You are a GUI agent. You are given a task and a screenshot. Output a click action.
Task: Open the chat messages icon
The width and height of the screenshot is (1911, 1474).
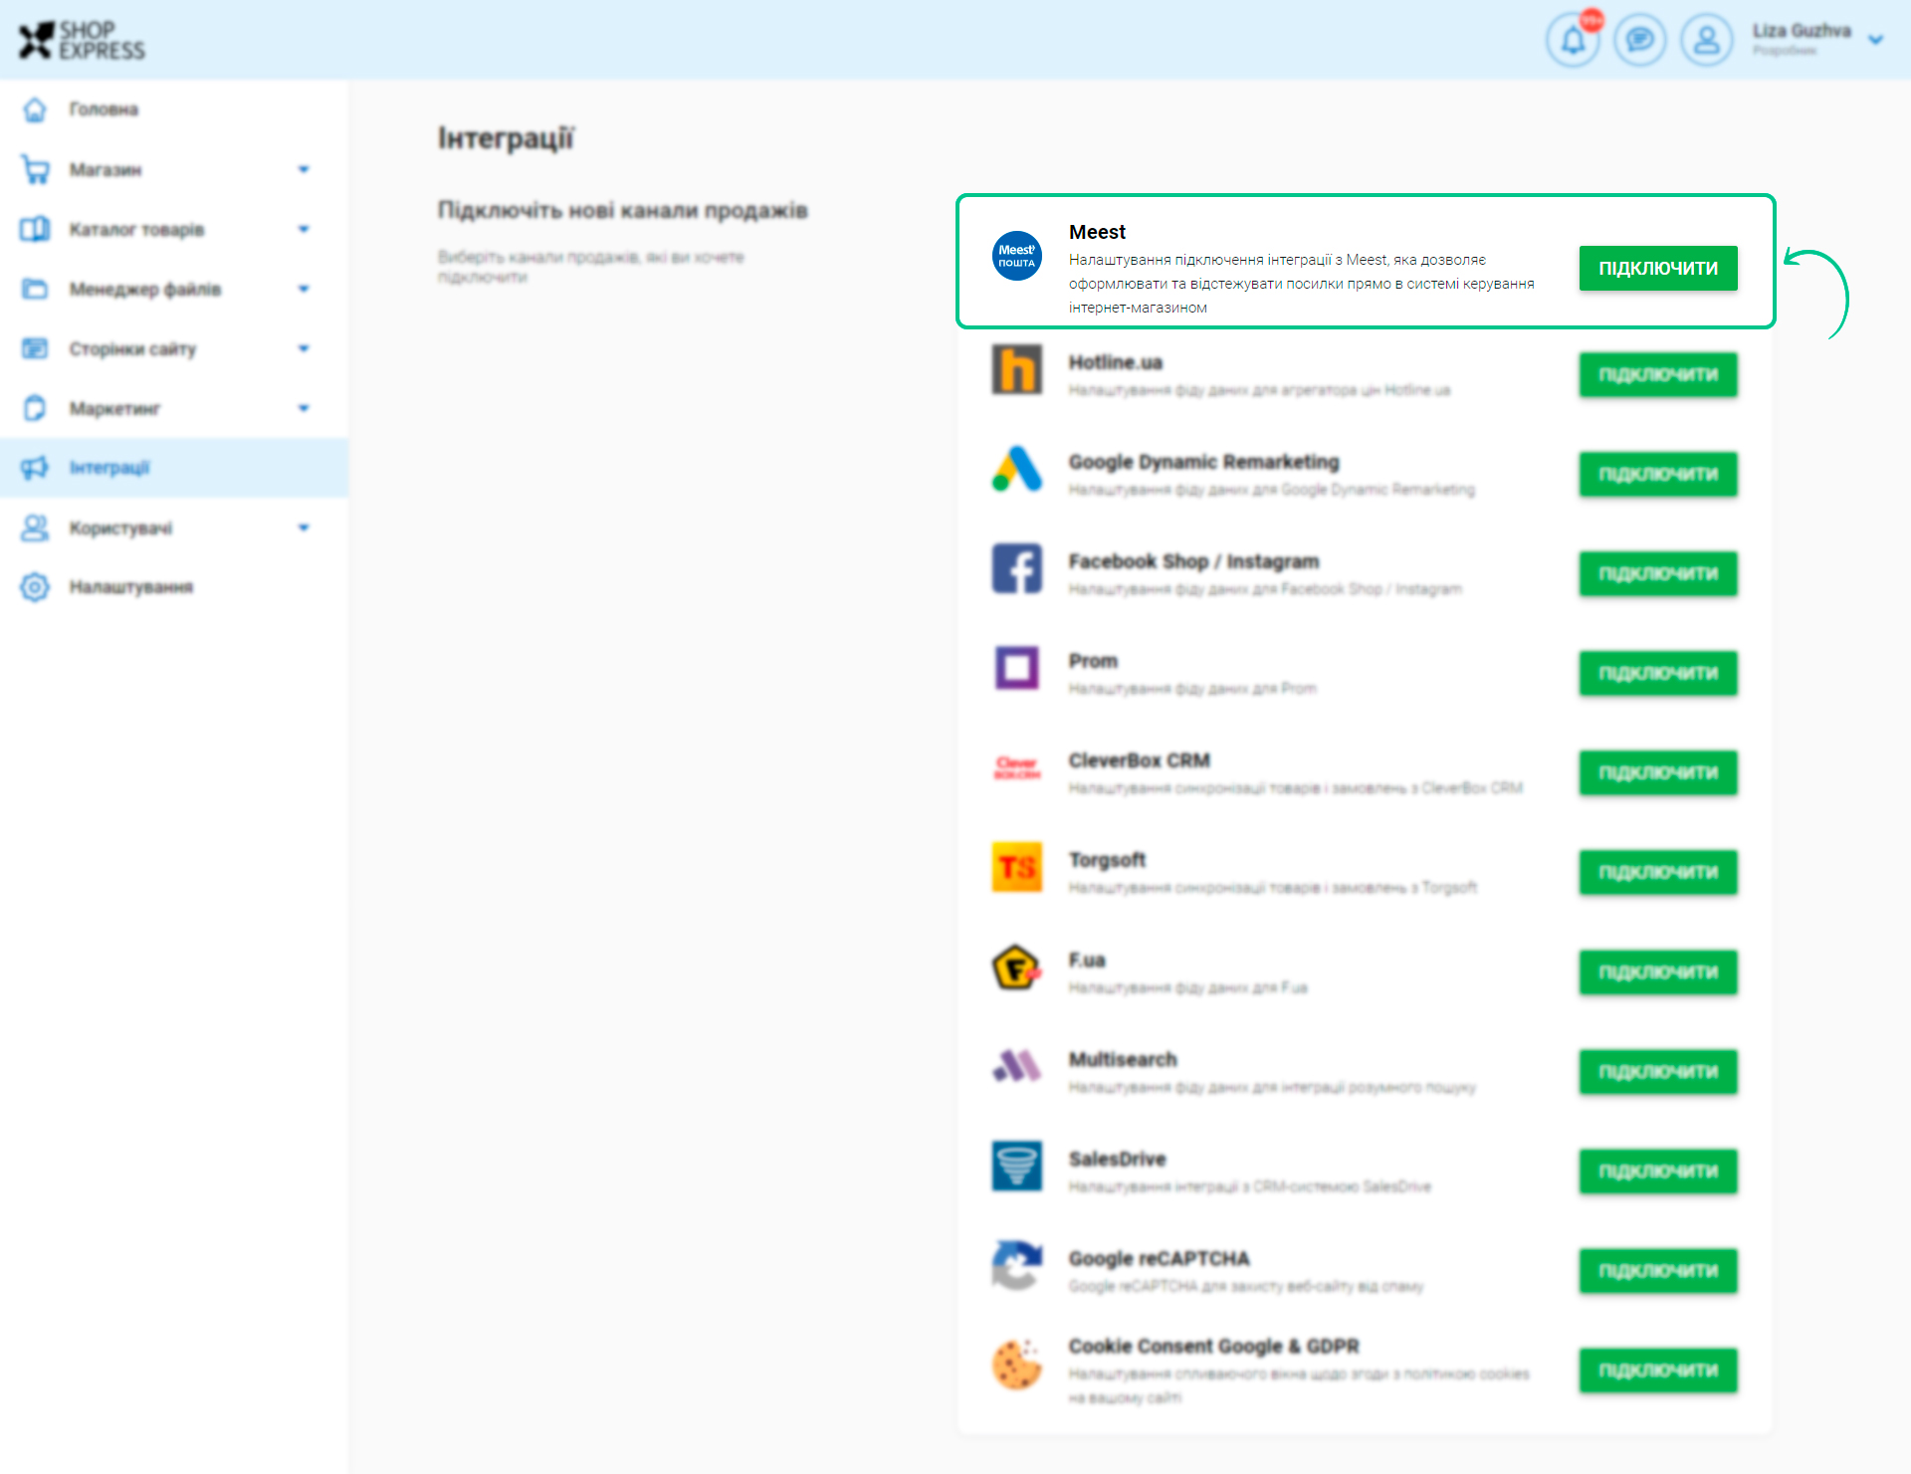(x=1639, y=40)
